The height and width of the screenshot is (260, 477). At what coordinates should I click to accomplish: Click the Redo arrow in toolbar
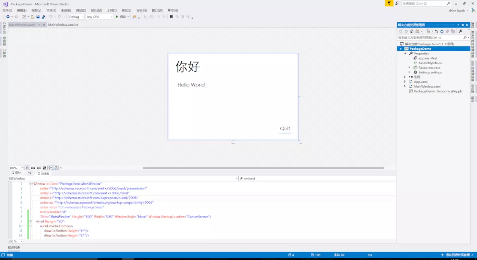tap(60, 17)
